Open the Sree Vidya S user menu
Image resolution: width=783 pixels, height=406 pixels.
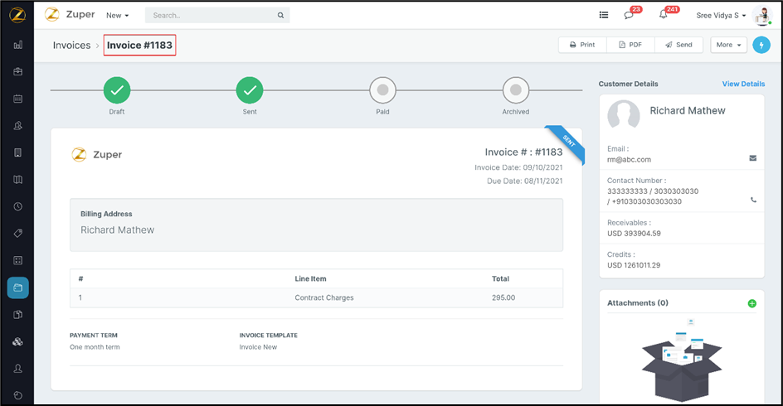[x=721, y=16]
